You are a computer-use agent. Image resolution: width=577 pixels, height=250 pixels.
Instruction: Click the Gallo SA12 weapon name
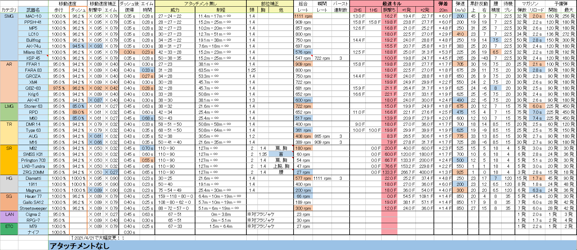[33, 202]
